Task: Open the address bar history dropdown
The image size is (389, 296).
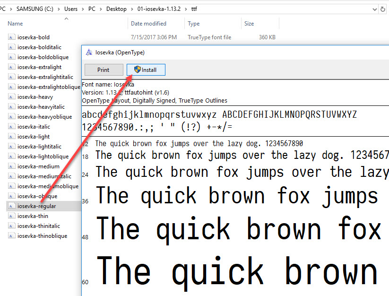Action: tap(375, 9)
